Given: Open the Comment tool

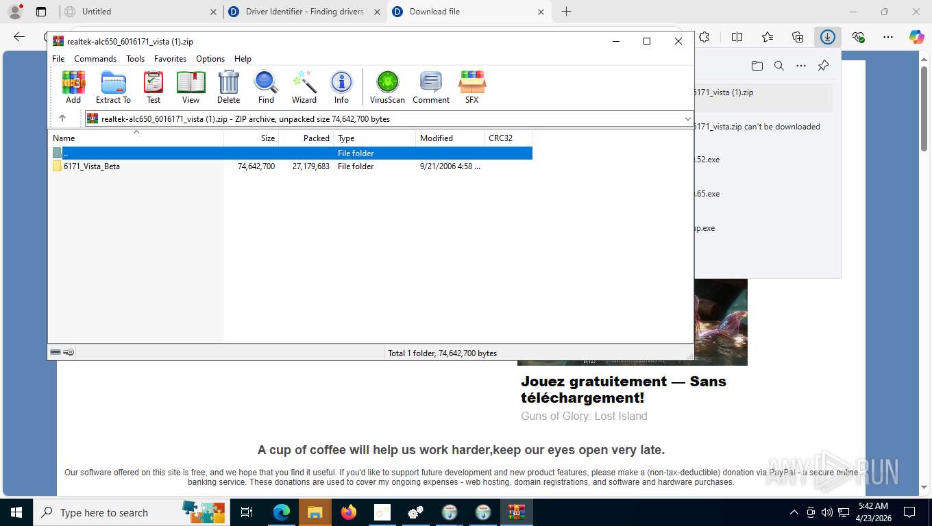Looking at the screenshot, I should click(431, 87).
